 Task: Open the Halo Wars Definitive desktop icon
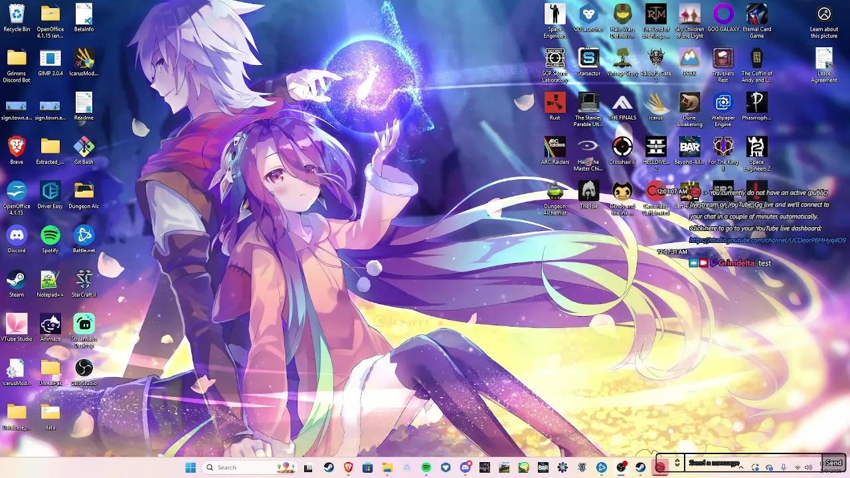pos(622,21)
